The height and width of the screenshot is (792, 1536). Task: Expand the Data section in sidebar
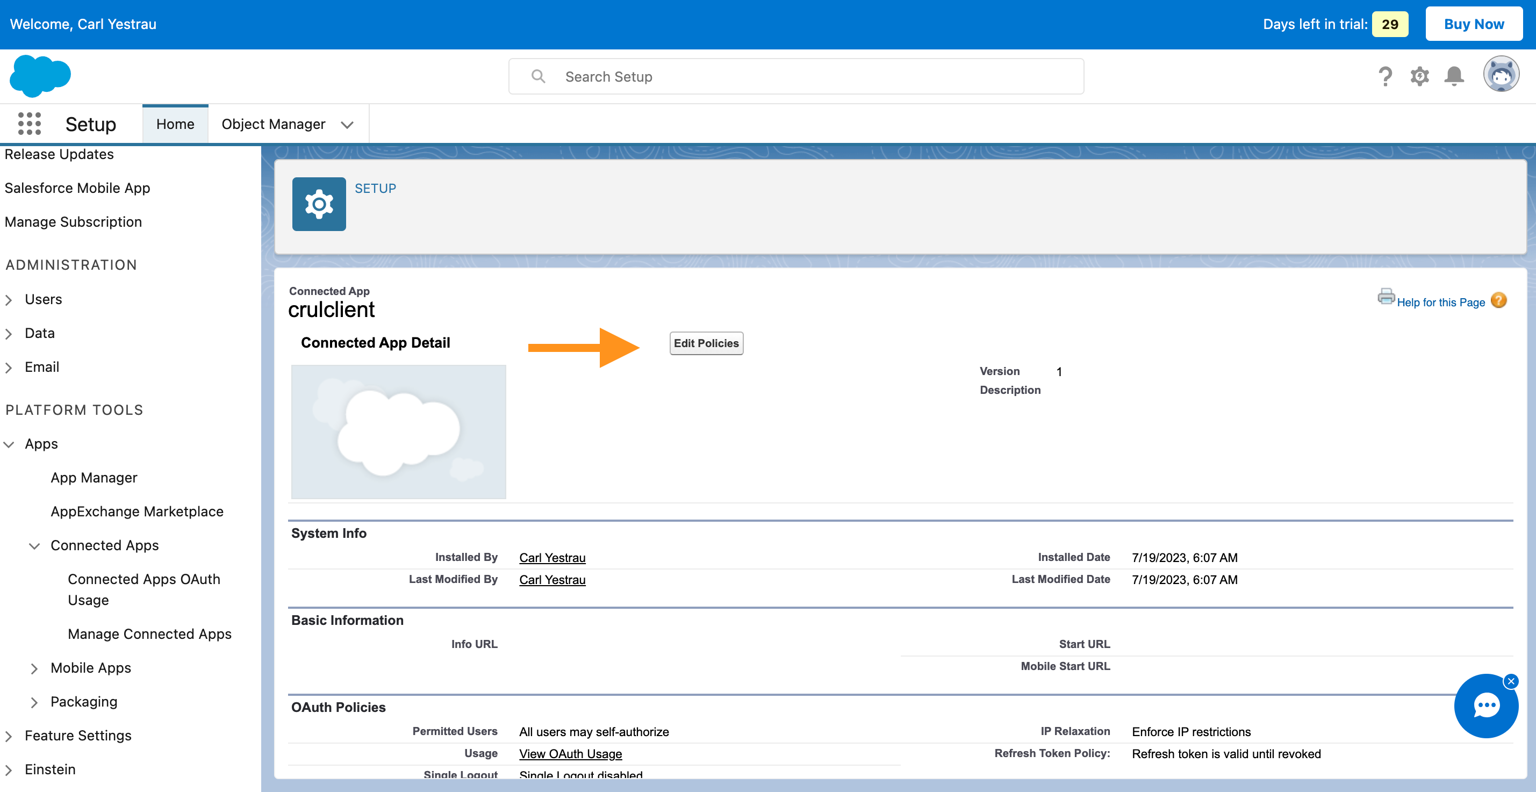pos(10,333)
